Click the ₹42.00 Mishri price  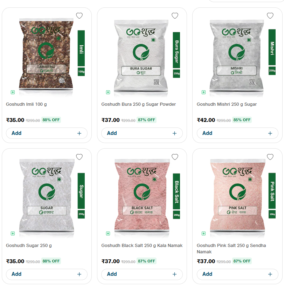(206, 120)
